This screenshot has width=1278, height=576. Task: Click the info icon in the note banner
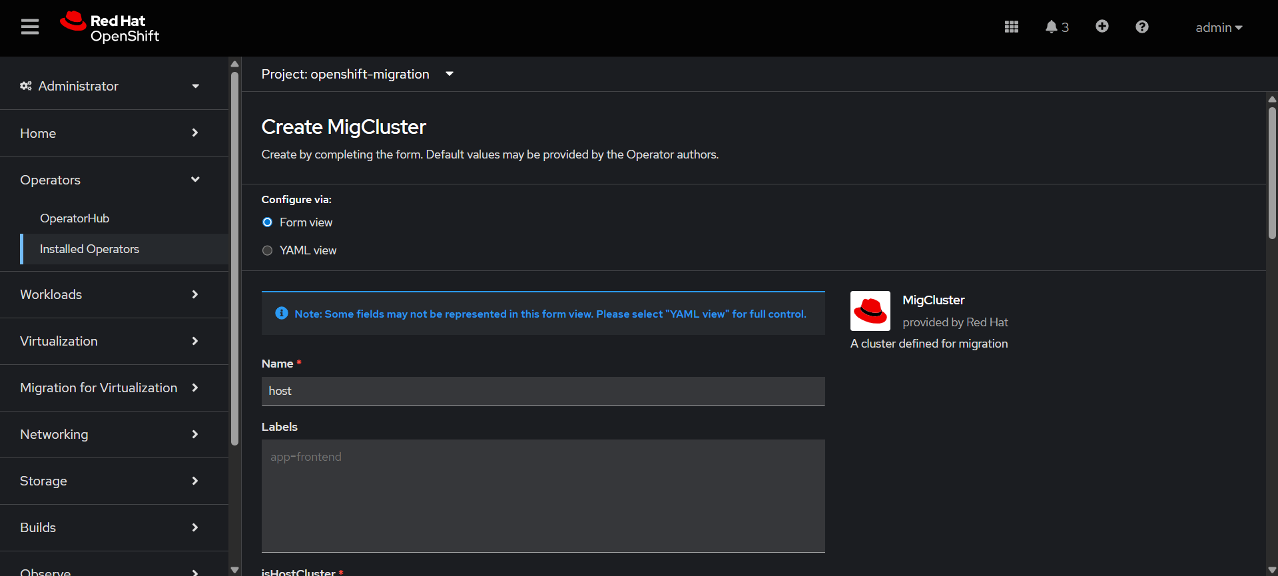pos(282,313)
